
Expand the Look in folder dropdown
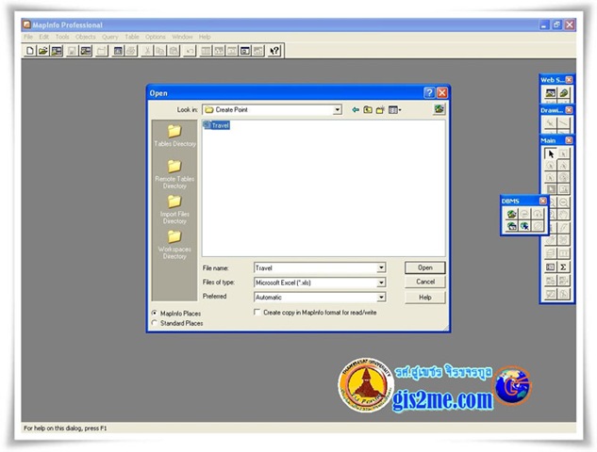pos(337,110)
